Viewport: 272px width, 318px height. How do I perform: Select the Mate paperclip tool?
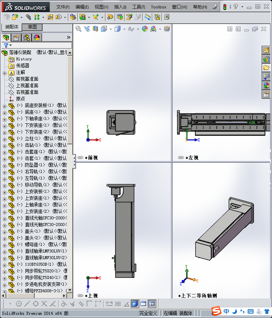point(28,17)
